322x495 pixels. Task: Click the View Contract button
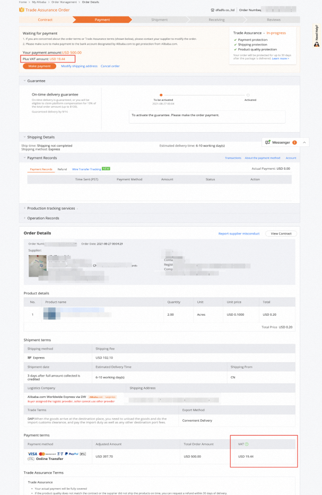(281, 233)
